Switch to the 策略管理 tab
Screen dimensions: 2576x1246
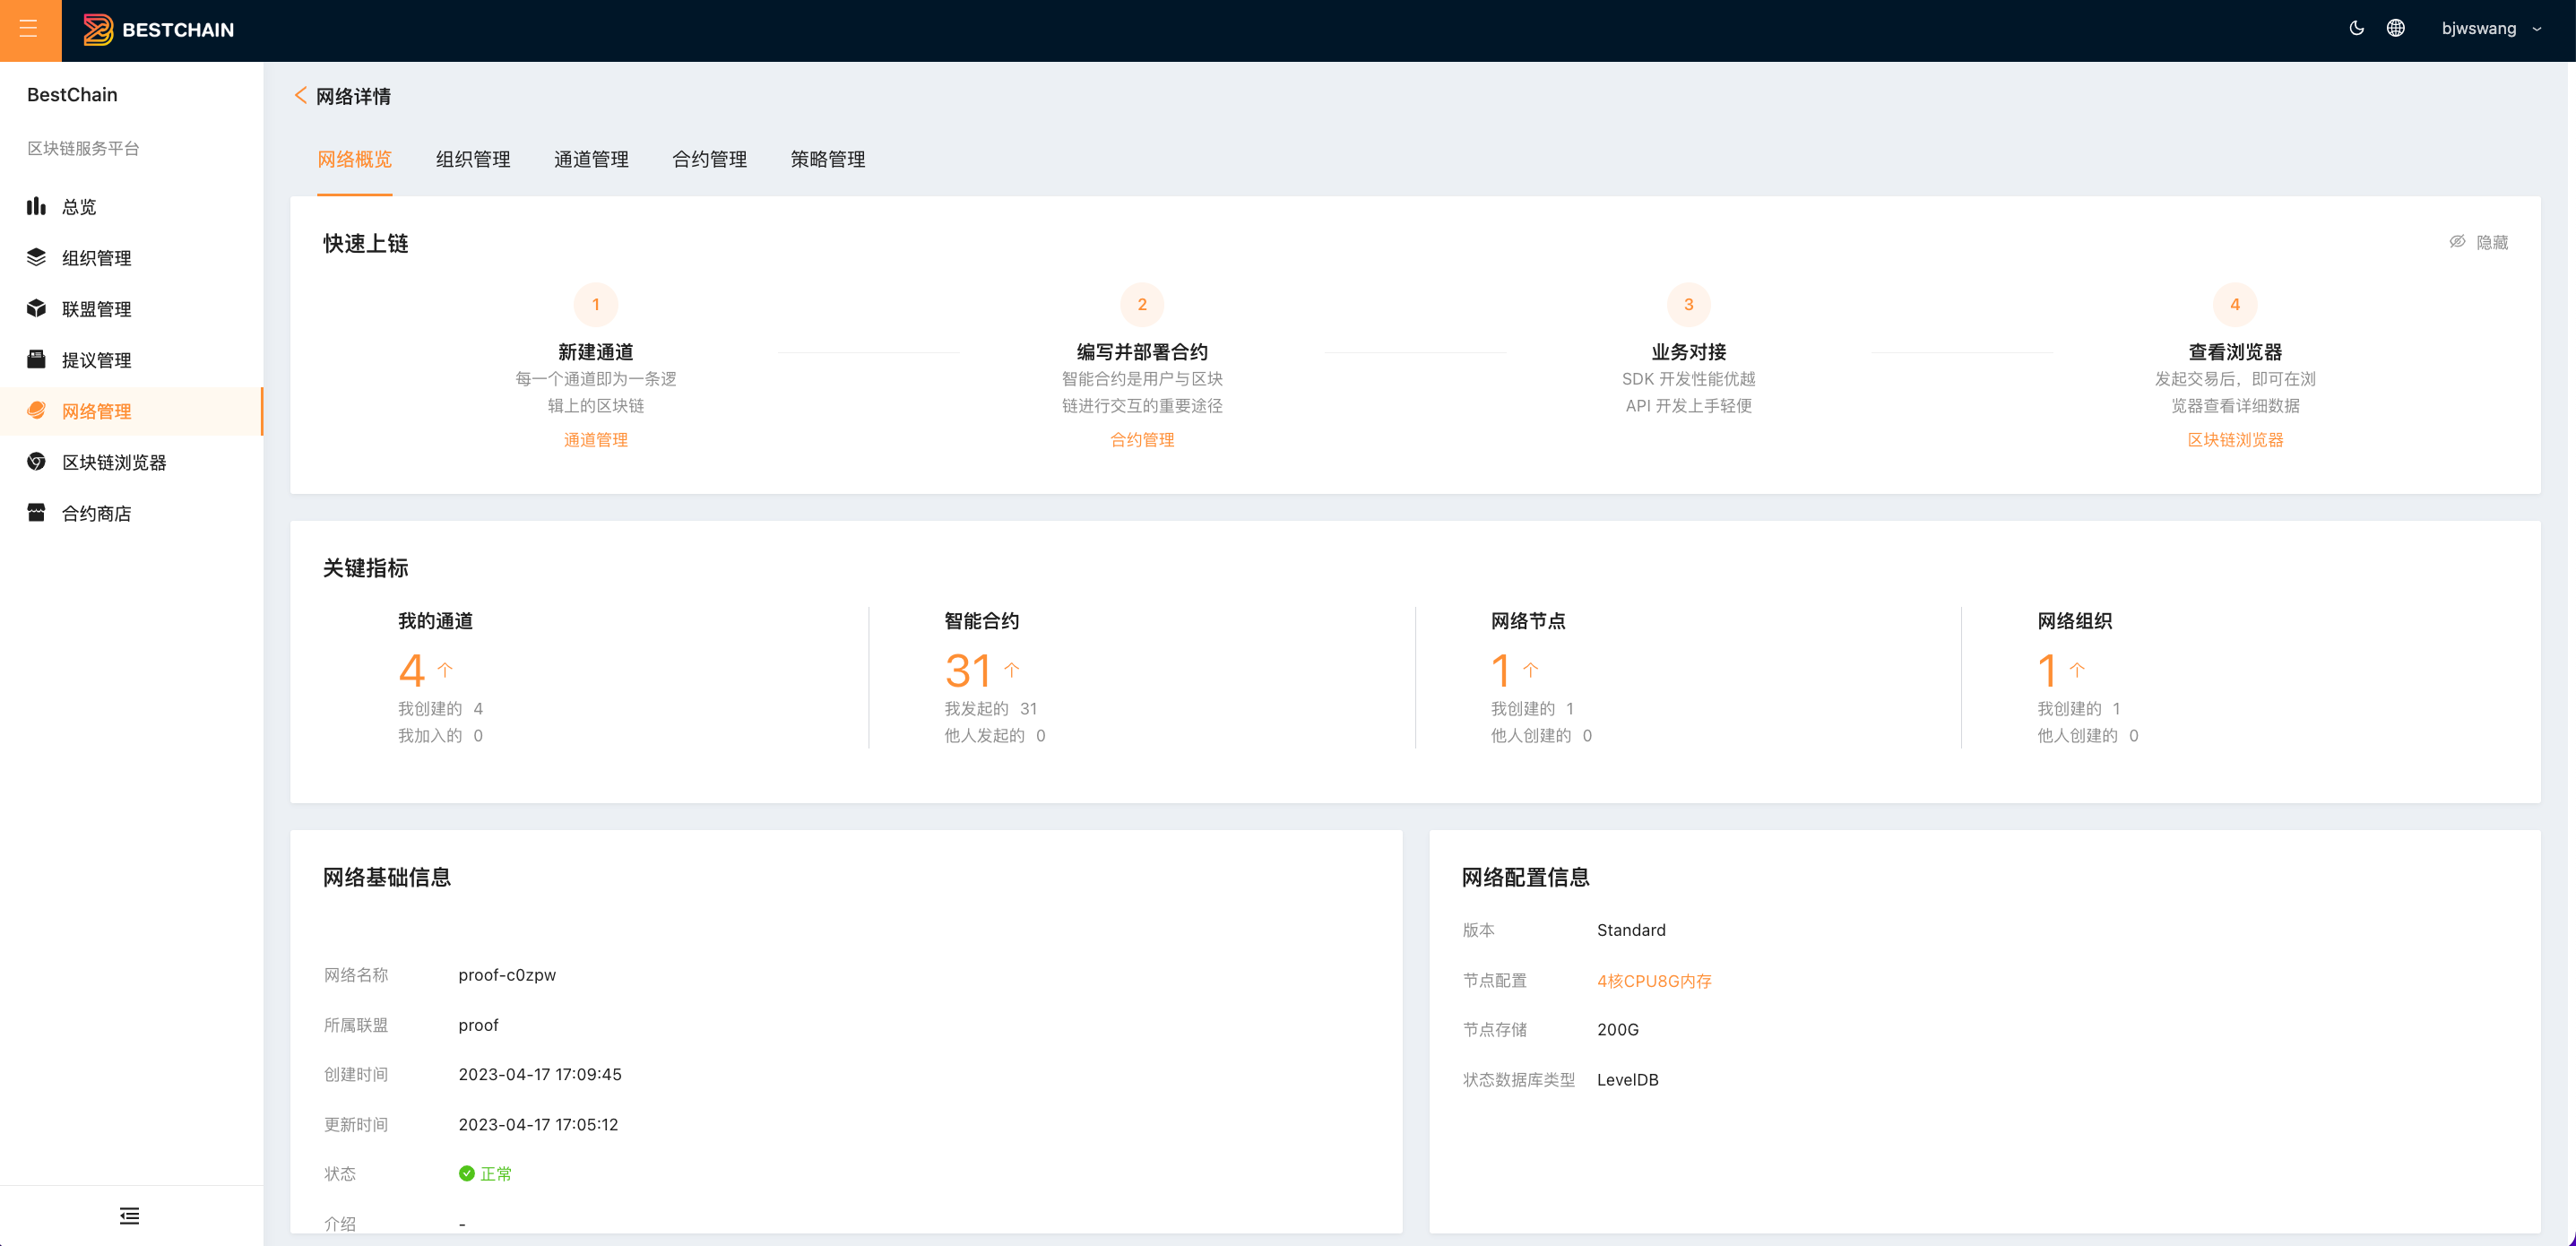pyautogui.click(x=827, y=159)
